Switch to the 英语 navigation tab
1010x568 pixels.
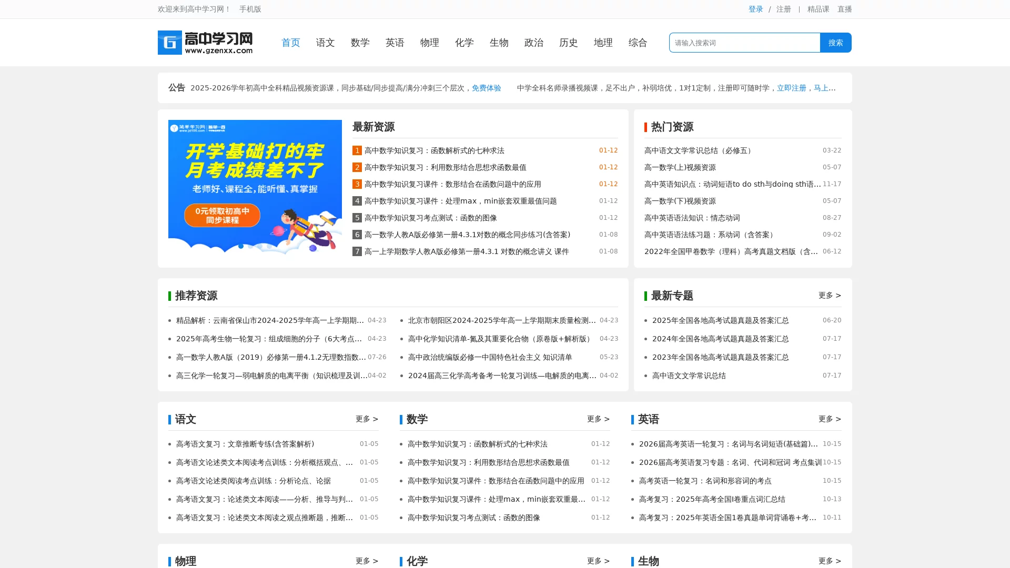coord(395,43)
